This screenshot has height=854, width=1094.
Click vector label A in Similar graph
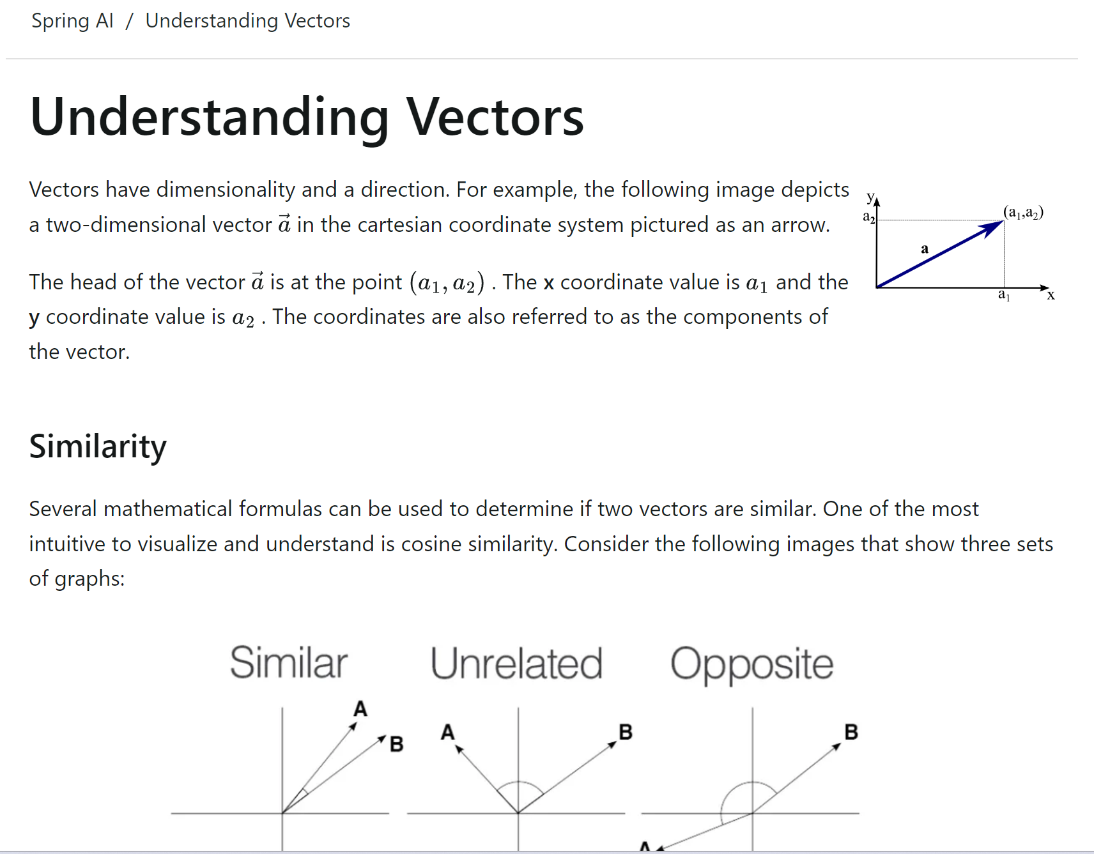[x=360, y=709]
